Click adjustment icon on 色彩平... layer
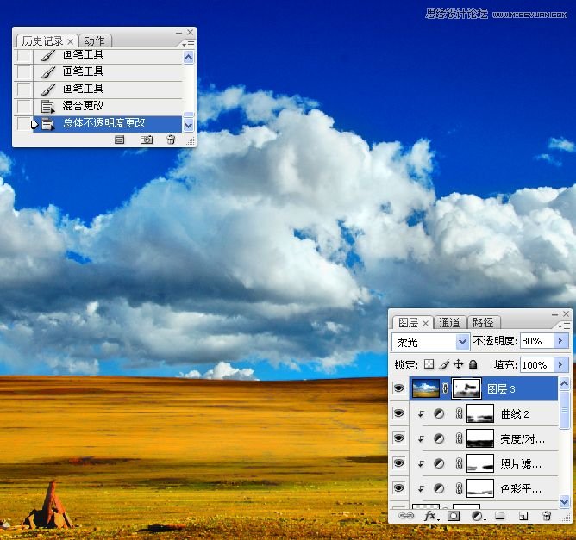 [439, 488]
